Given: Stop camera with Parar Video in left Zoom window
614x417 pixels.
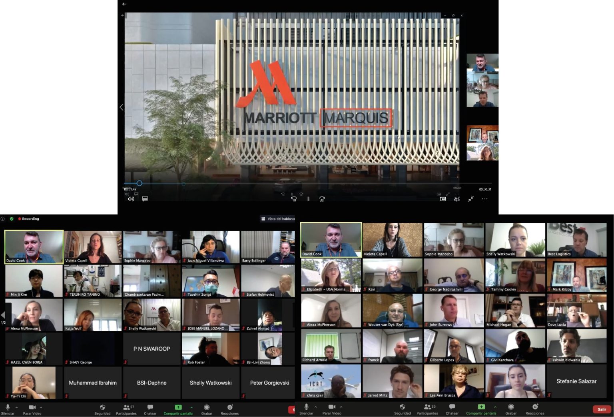Looking at the screenshot, I should coord(32,409).
